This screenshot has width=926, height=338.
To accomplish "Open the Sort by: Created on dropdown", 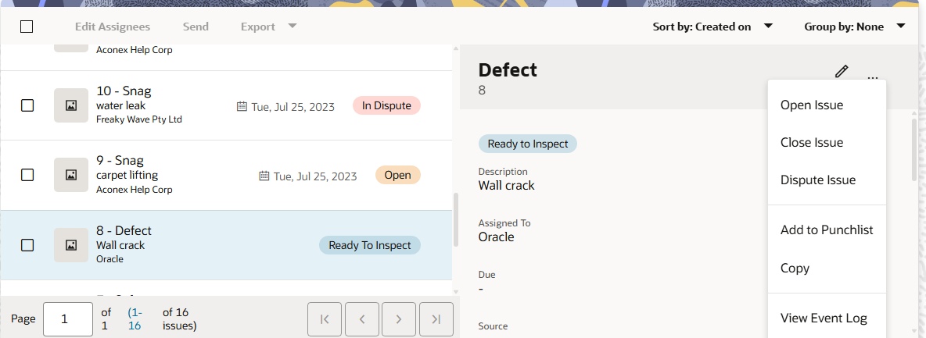I will tap(712, 27).
